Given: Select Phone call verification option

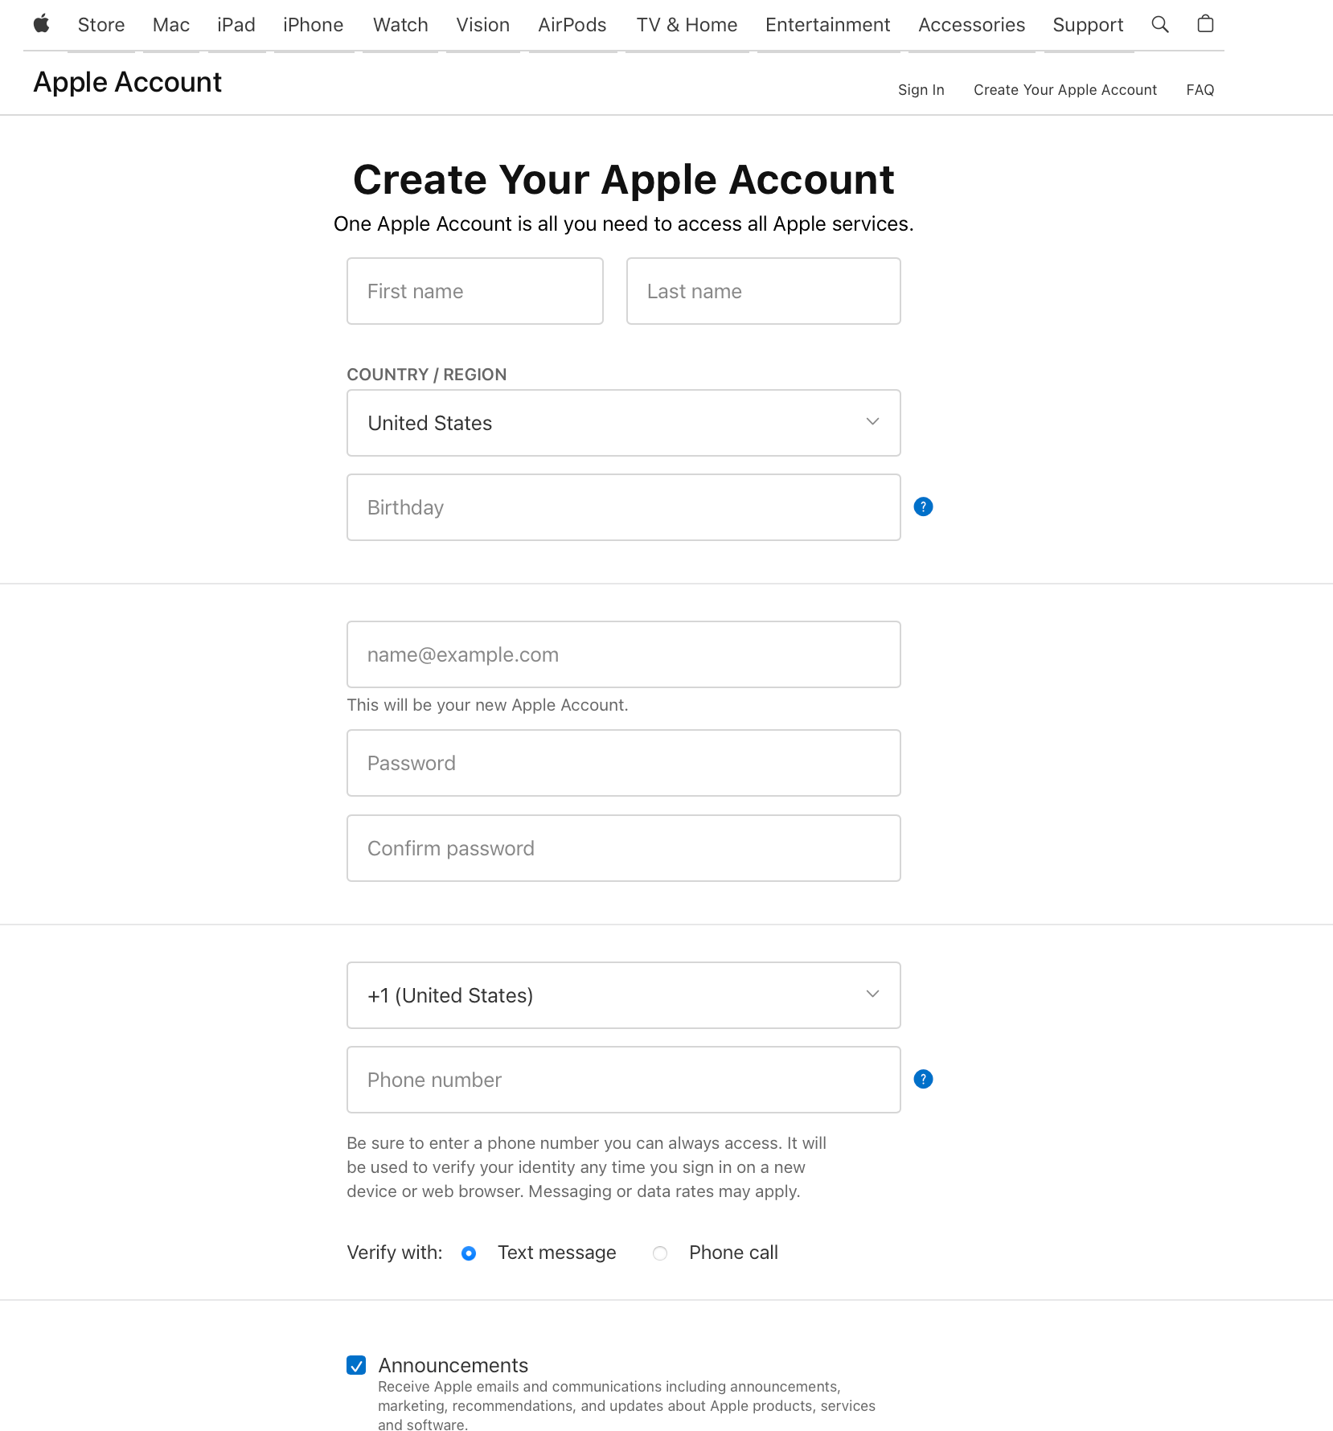Looking at the screenshot, I should pos(660,1253).
